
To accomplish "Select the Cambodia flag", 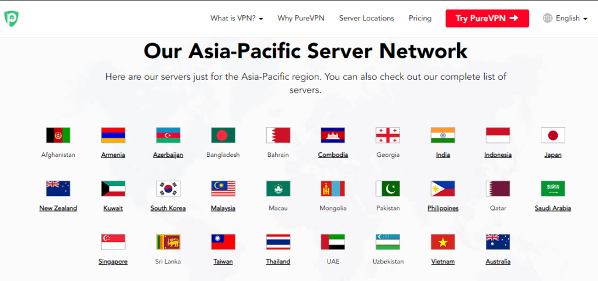I will click(333, 135).
